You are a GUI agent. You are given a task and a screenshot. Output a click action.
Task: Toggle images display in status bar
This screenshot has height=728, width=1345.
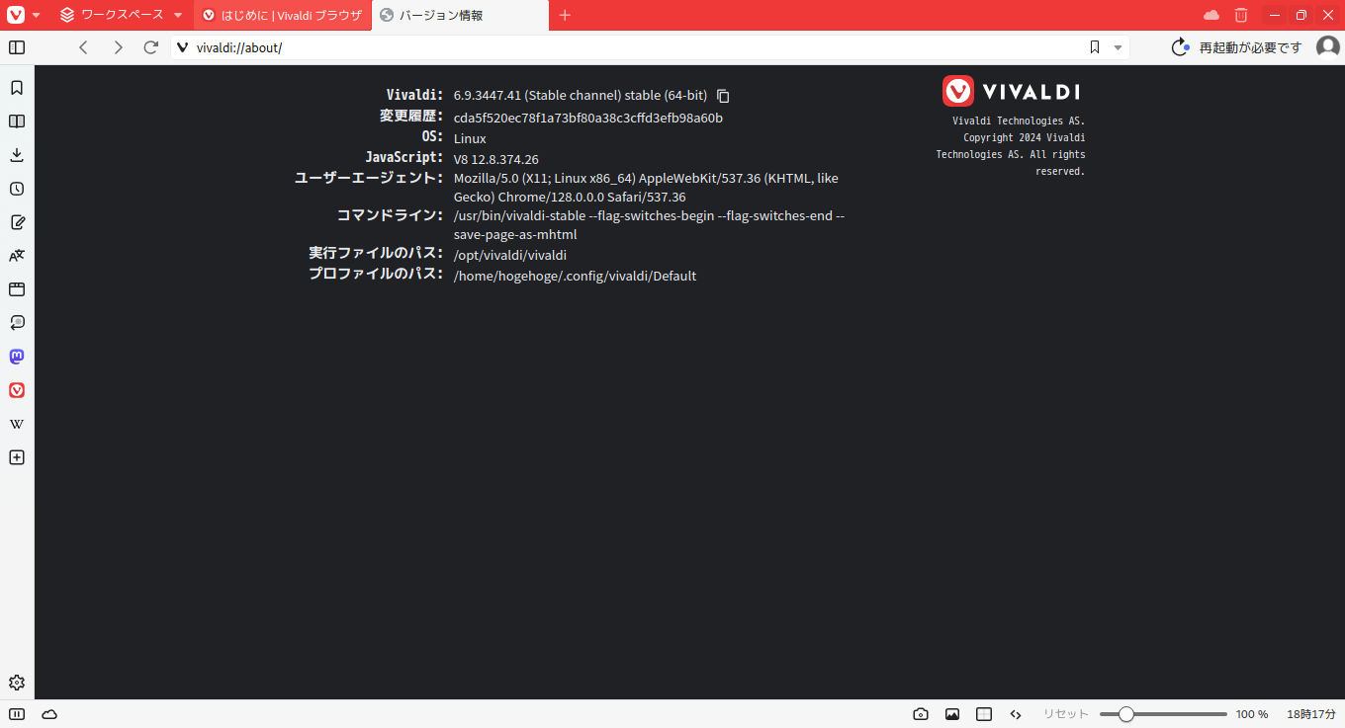(952, 714)
